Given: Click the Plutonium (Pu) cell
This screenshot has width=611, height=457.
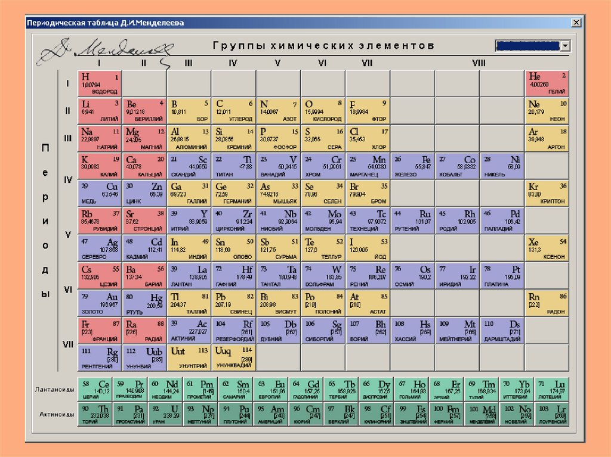Looking at the screenshot, I should 235,414.
